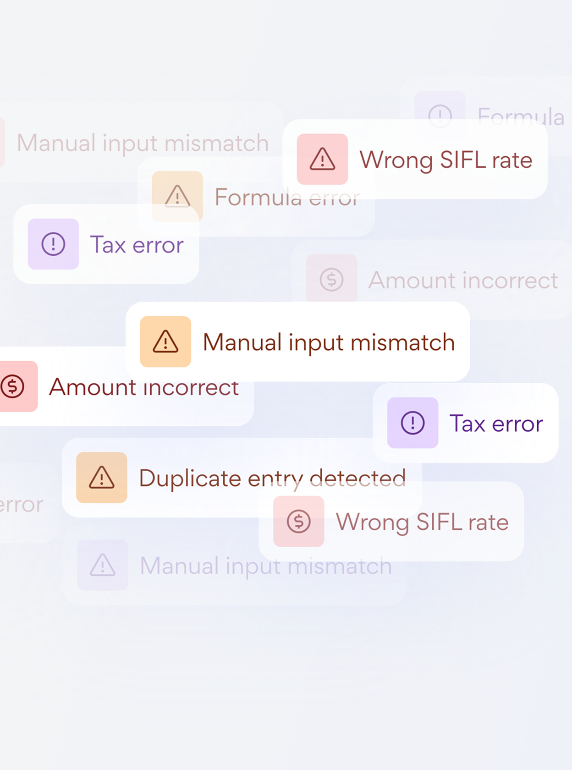Click the red dollar icon beside bold Amount incorrect
The image size is (572, 770).
pos(13,386)
